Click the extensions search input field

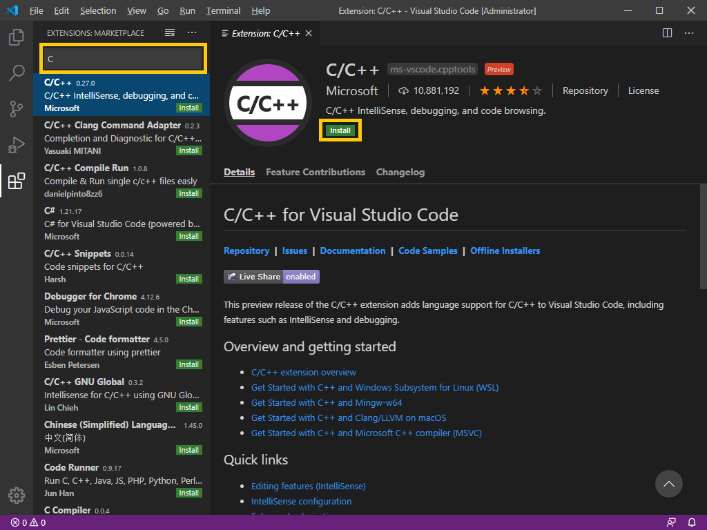point(123,59)
